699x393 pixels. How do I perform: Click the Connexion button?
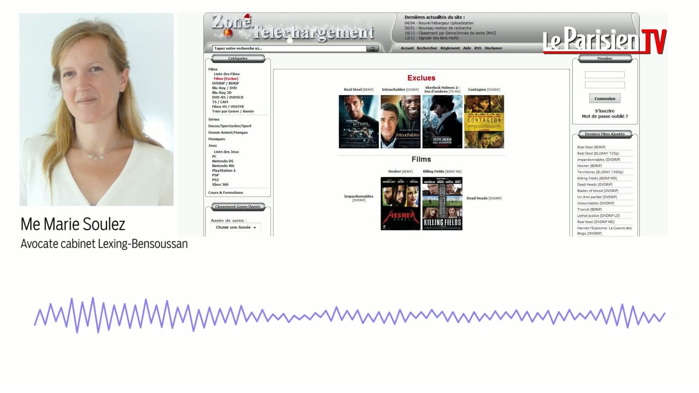(x=605, y=99)
